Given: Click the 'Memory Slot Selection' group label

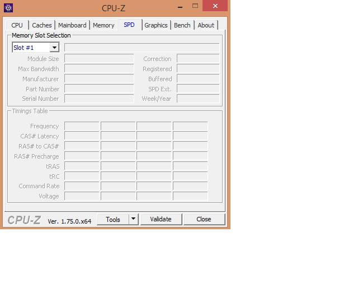Looking at the screenshot, I should point(41,35).
